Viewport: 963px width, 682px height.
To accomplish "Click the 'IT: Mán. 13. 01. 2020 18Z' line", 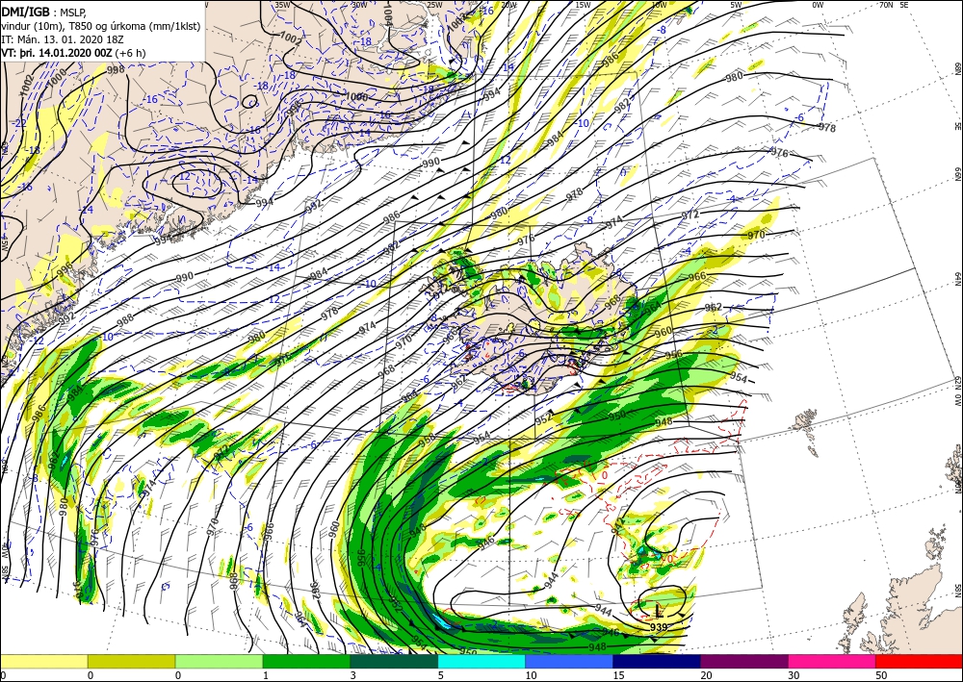I will 64,39.
